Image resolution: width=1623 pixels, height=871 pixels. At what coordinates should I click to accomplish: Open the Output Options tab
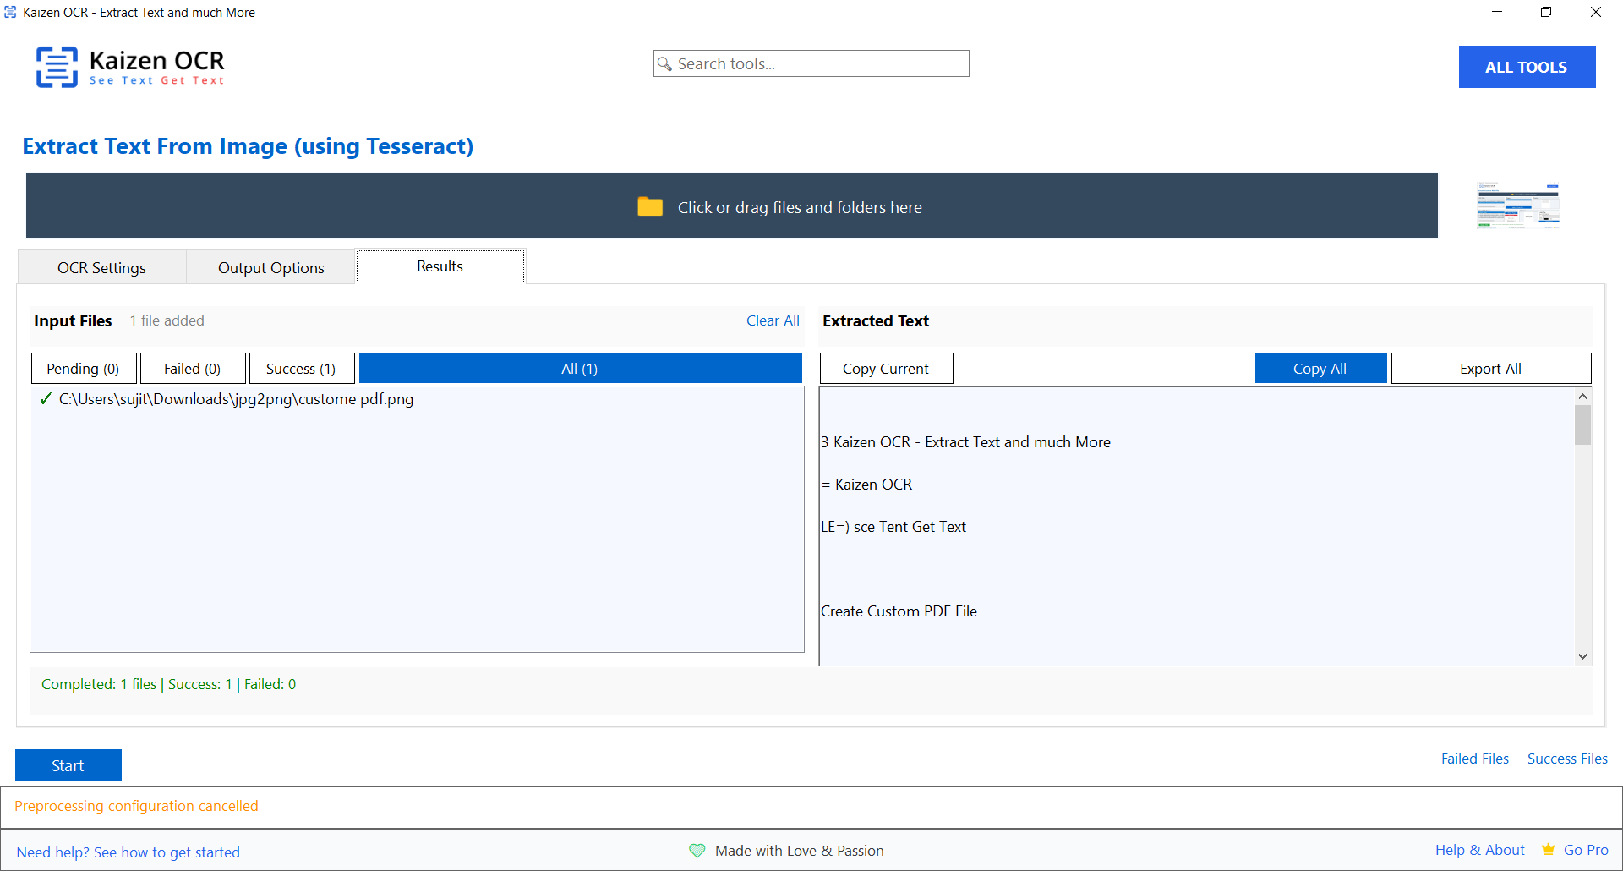(270, 267)
